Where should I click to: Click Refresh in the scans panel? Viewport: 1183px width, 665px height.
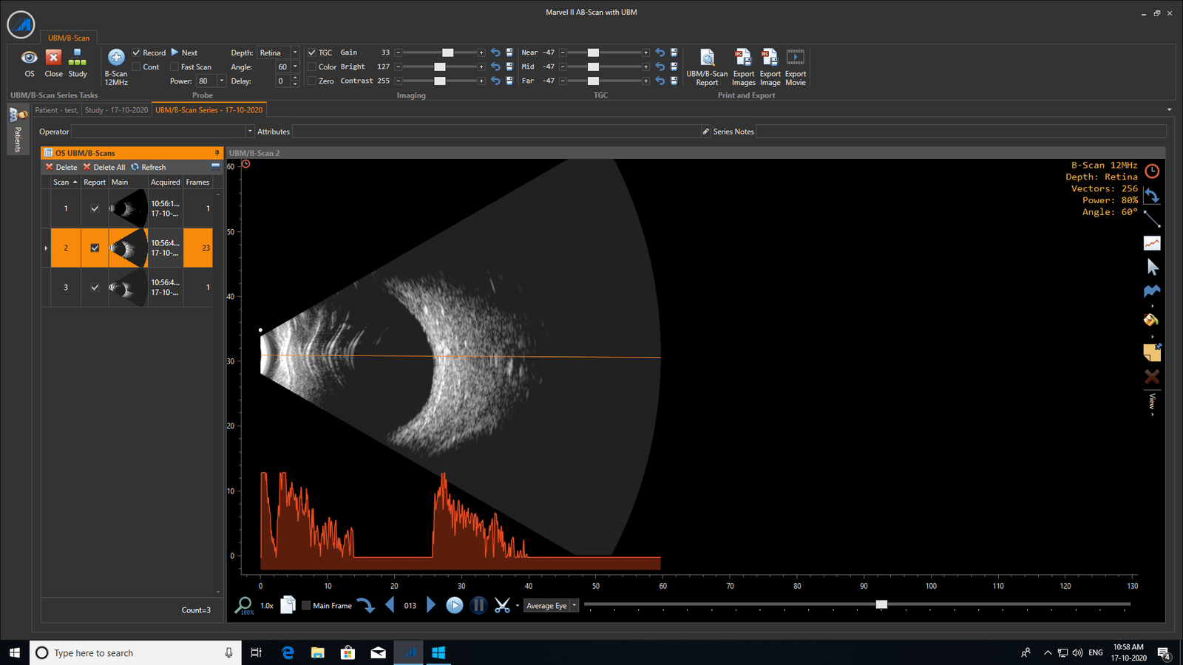(x=149, y=168)
